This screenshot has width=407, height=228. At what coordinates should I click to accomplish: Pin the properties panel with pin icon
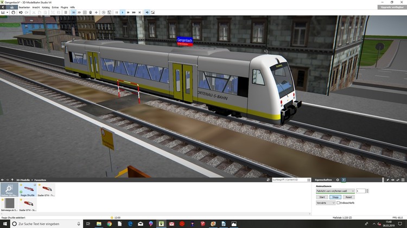[388, 180]
